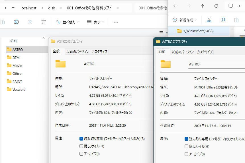Click the rename icon in left Explorer toolbar
Image resolution: width=245 pixels, height=163 pixels.
[x=16, y=22]
